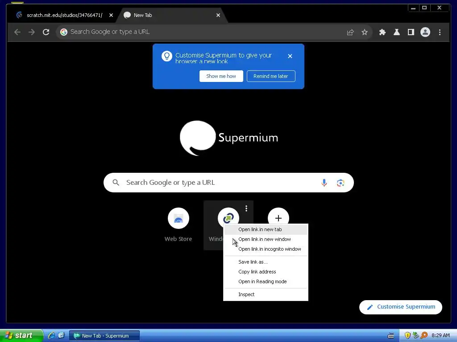This screenshot has height=342, width=457.
Task: Click the Supermium logo
Action: click(x=229, y=138)
